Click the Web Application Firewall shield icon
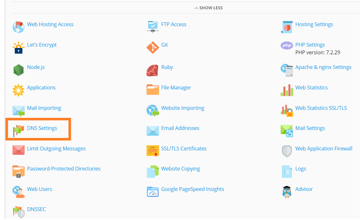The height and width of the screenshot is (220, 360). pyautogui.click(x=287, y=151)
